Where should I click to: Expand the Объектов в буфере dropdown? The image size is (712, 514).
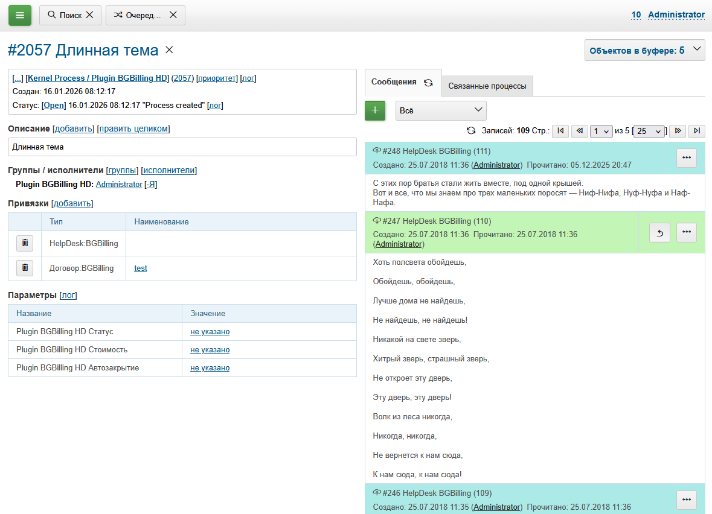(644, 50)
